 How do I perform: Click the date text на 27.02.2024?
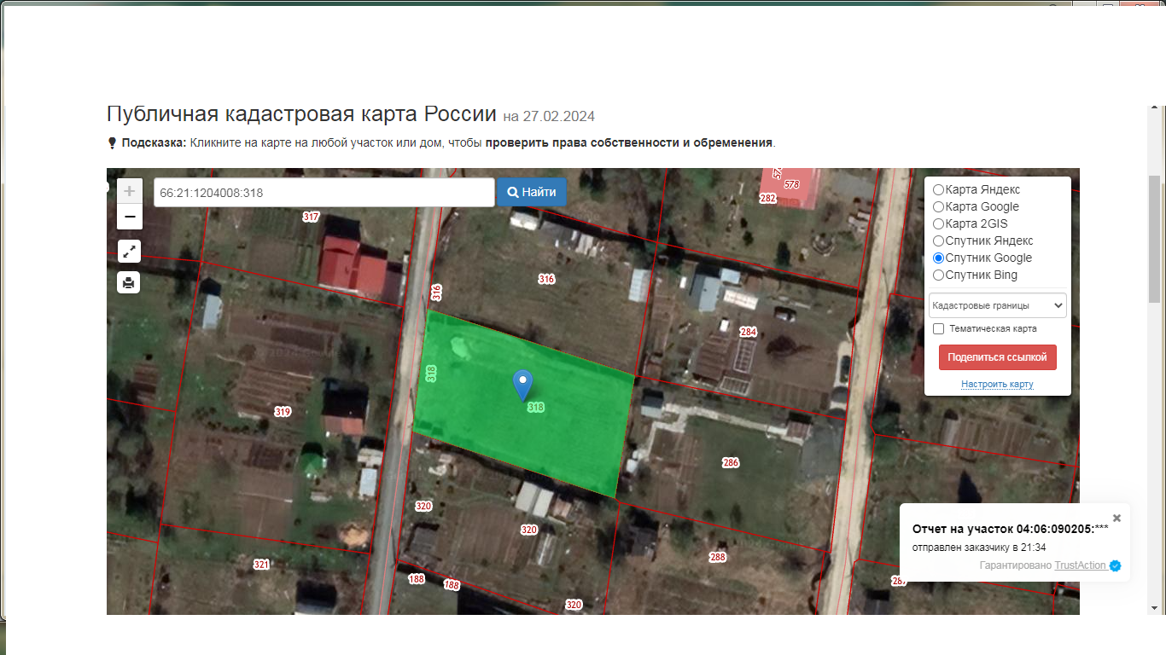549,117
